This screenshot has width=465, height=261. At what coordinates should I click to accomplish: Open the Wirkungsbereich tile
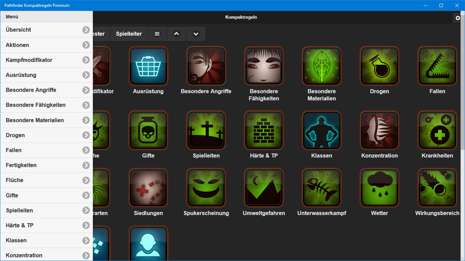point(437,188)
